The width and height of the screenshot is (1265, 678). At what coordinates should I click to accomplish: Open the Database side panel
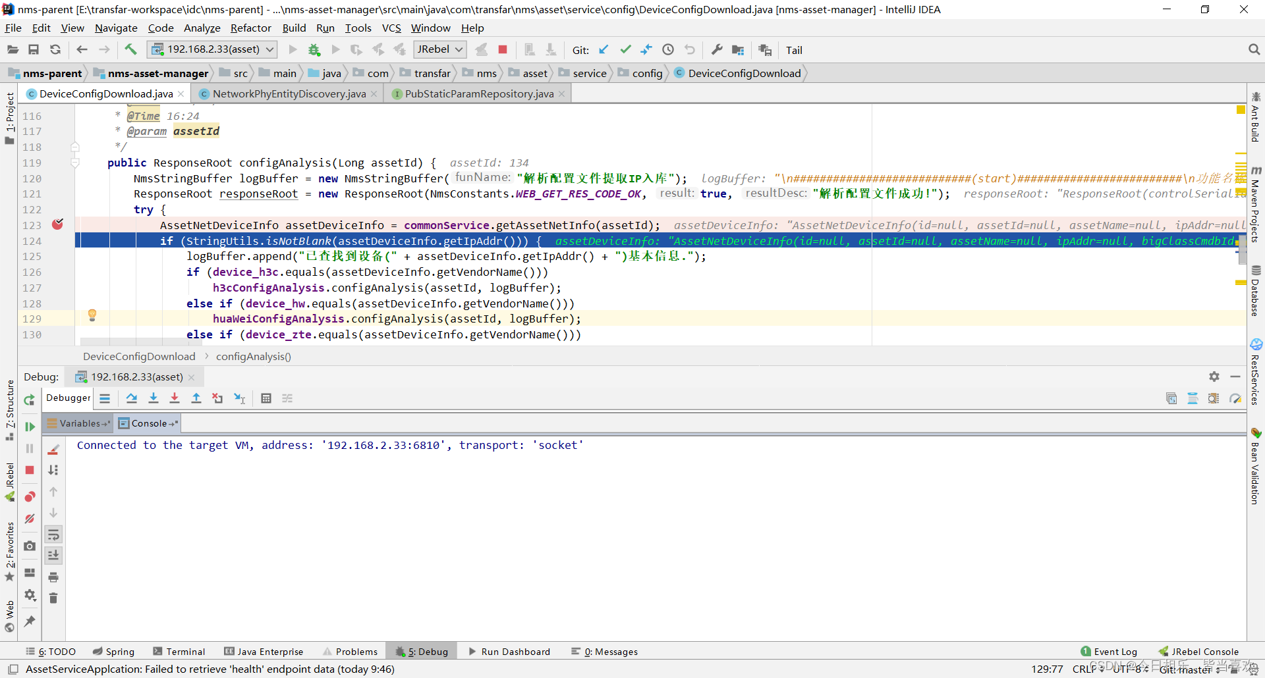[1256, 290]
